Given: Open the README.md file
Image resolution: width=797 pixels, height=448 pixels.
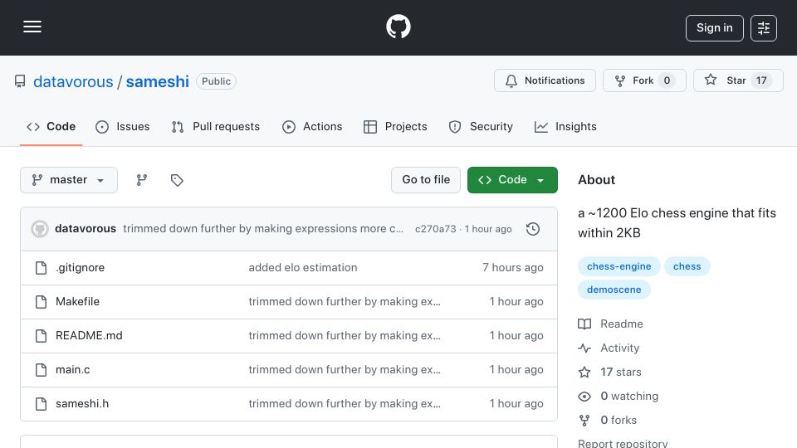Looking at the screenshot, I should 89,336.
